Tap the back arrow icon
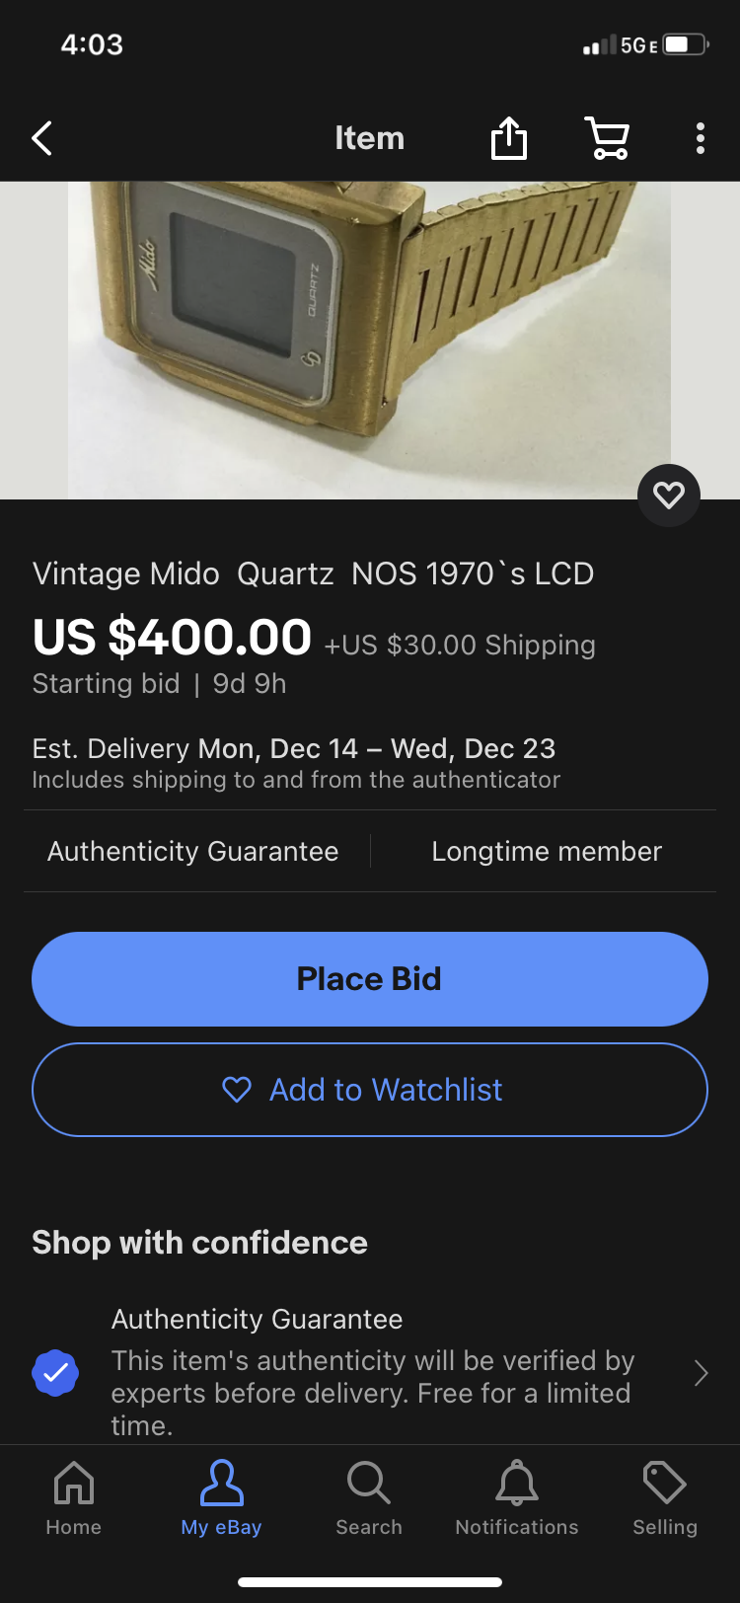The image size is (740, 1603). tap(42, 138)
